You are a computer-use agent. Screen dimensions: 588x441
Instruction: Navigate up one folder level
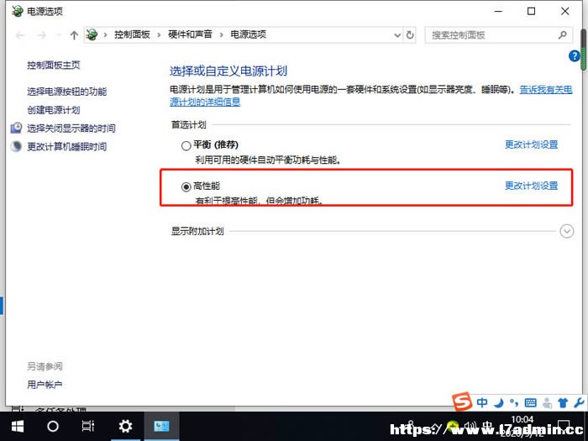click(74, 35)
